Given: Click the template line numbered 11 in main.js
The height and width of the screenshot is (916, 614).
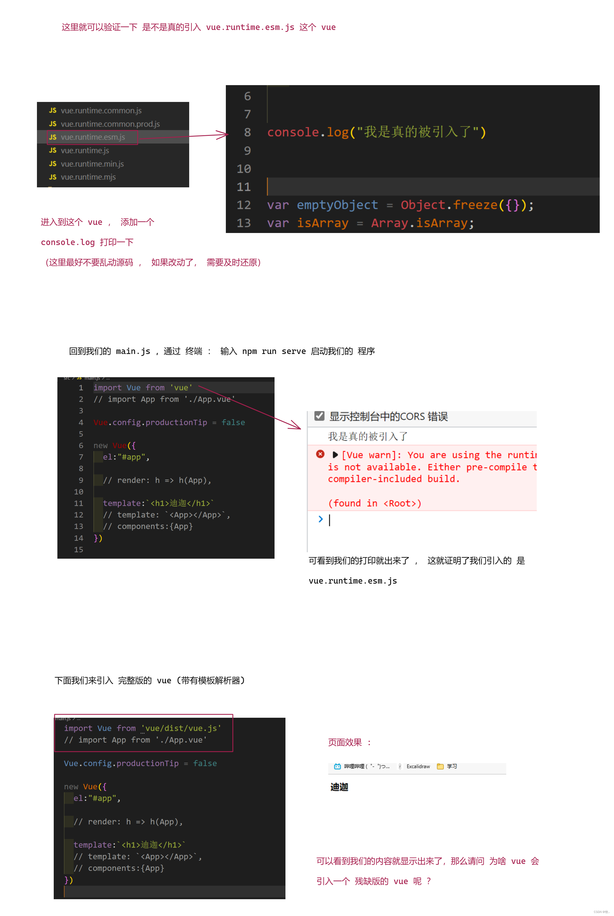Looking at the screenshot, I should pyautogui.click(x=159, y=504).
